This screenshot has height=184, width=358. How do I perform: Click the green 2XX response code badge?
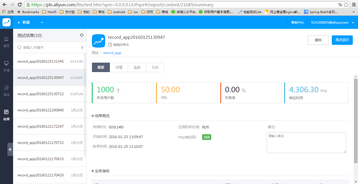[x=207, y=137]
